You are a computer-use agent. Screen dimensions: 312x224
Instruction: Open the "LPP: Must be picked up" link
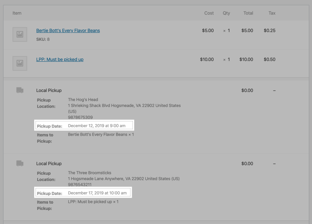60,59
